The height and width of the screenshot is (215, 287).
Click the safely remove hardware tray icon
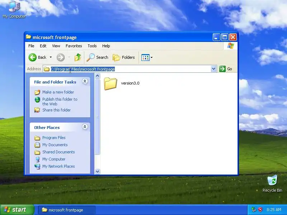tap(254, 210)
